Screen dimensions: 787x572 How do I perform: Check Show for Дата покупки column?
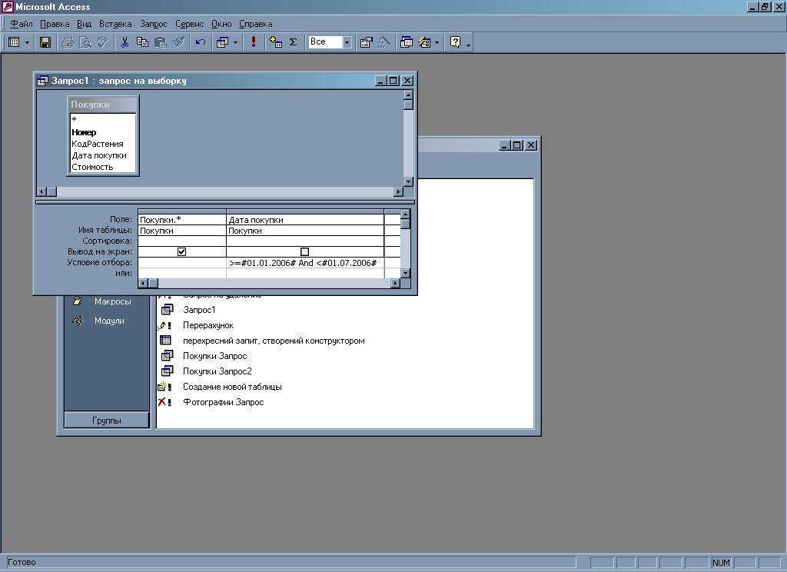[x=304, y=251]
